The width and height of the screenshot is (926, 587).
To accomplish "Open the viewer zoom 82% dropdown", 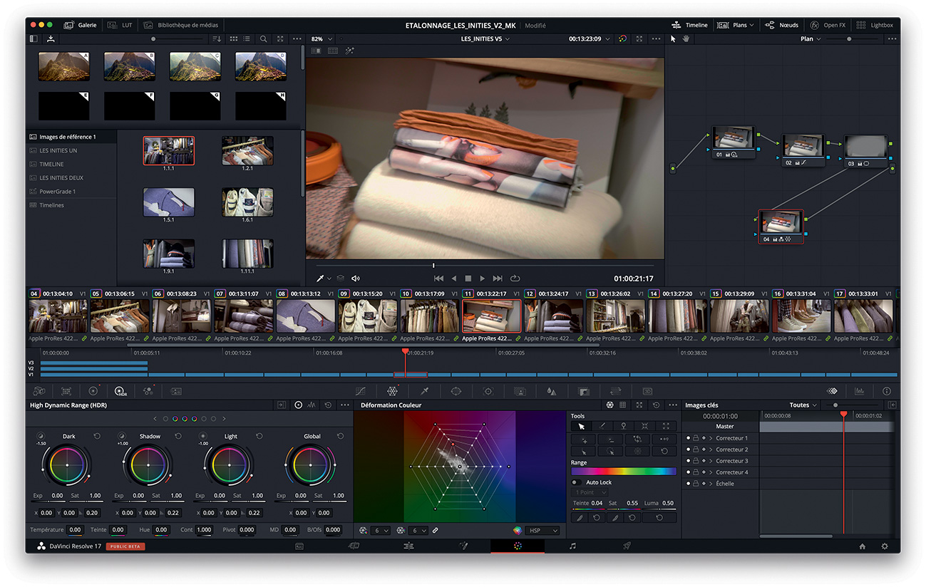I will click(x=321, y=39).
